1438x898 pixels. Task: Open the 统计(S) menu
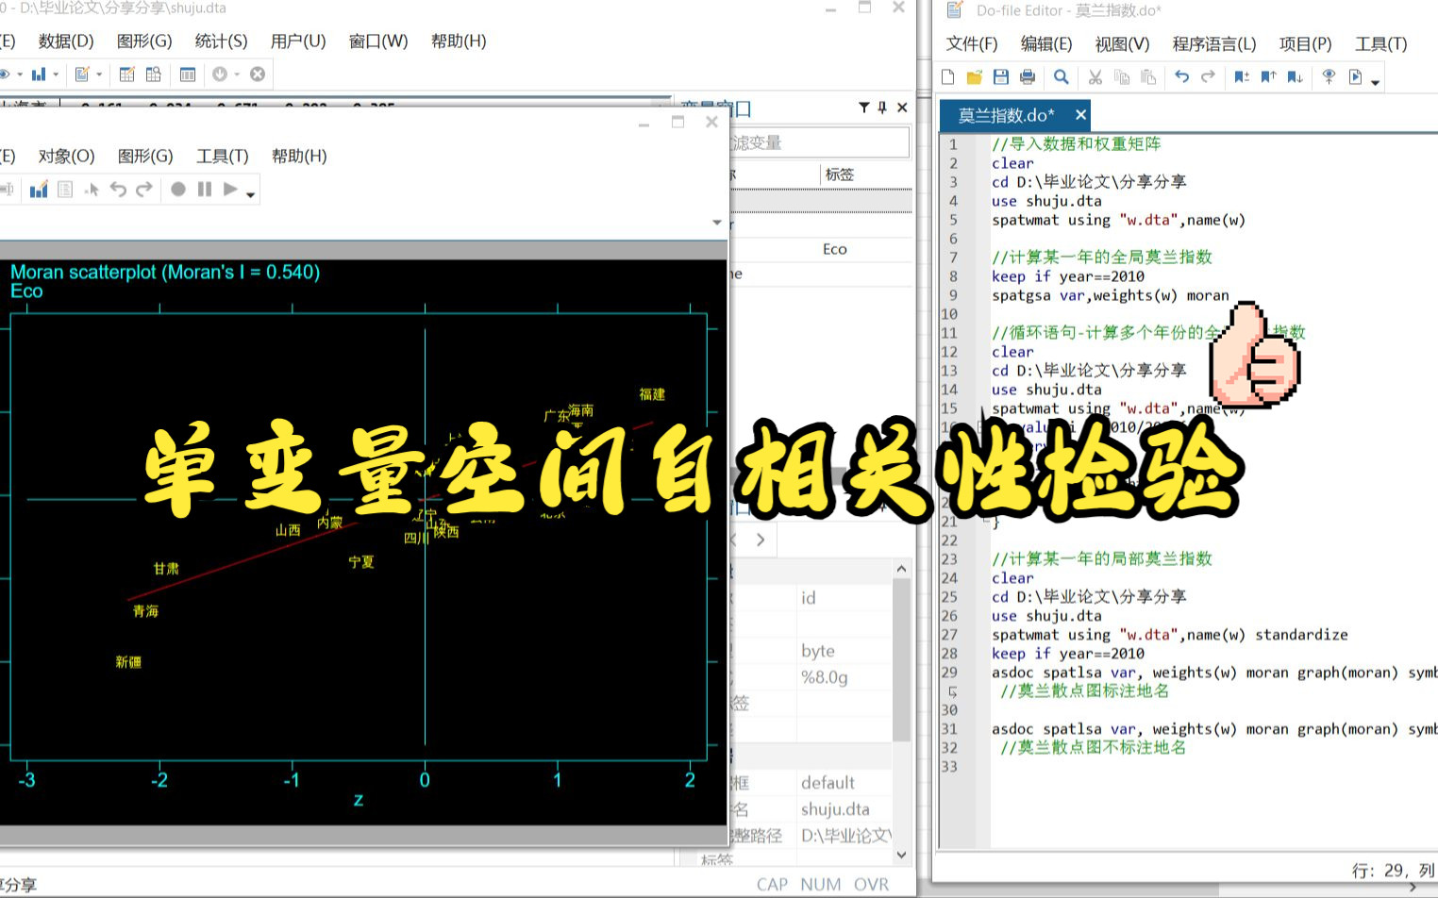coord(223,41)
